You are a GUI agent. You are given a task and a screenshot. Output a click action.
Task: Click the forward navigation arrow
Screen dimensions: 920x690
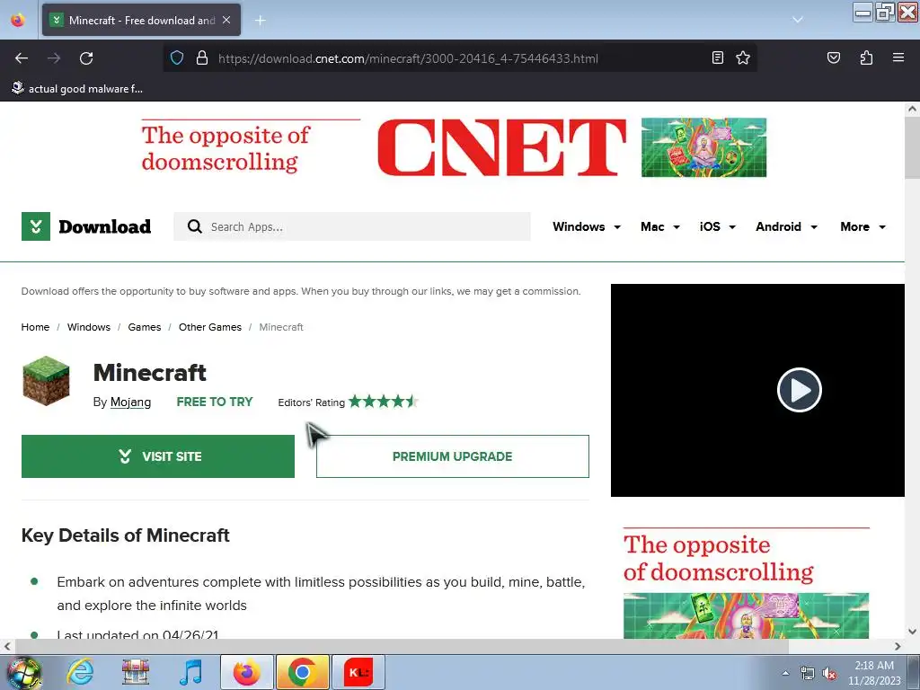click(54, 58)
